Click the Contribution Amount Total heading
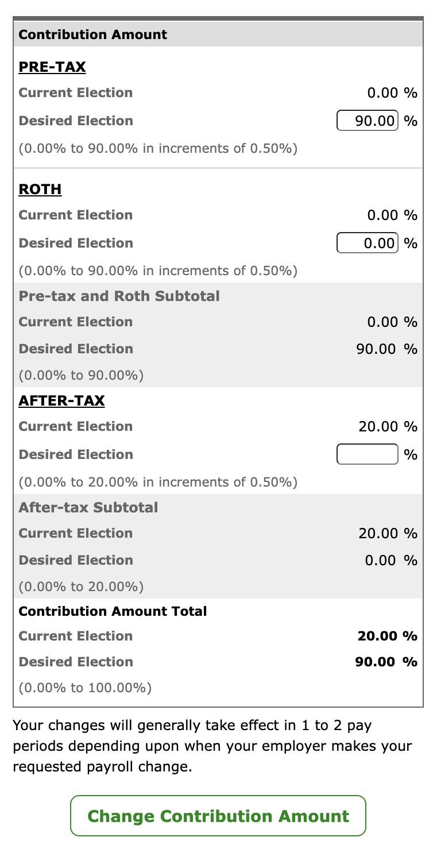Viewport: 433px width, 849px height. 113,611
